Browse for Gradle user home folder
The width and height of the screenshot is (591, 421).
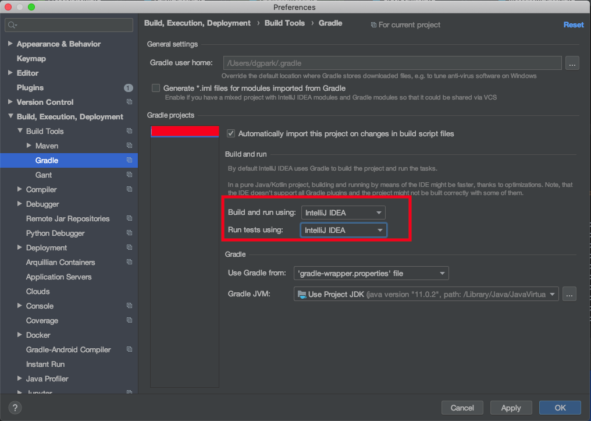point(572,63)
